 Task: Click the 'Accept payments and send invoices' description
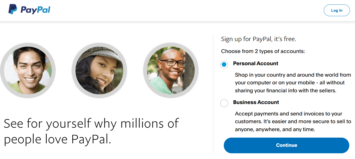(x=288, y=114)
